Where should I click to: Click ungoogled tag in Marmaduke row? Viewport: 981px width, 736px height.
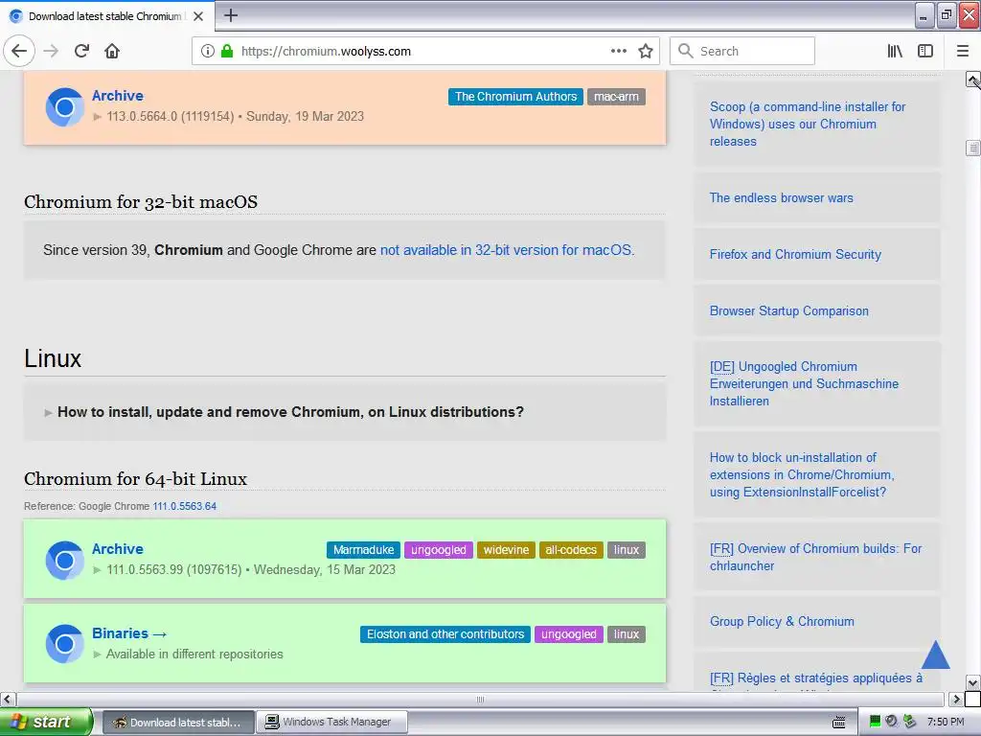click(x=439, y=549)
